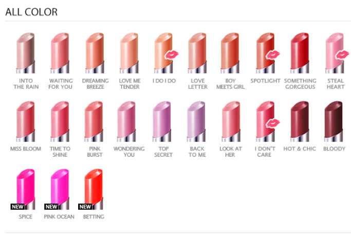
Task: Click the WAITING FOR YOU label text
Action: tap(61, 84)
